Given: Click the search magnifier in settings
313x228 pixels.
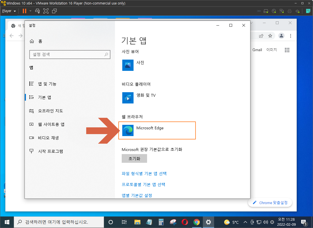Looking at the screenshot, I should [106, 54].
